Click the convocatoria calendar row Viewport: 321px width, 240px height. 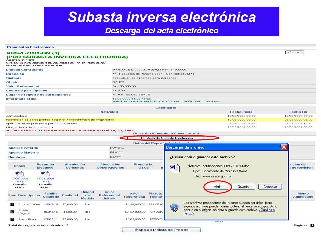coord(161,116)
